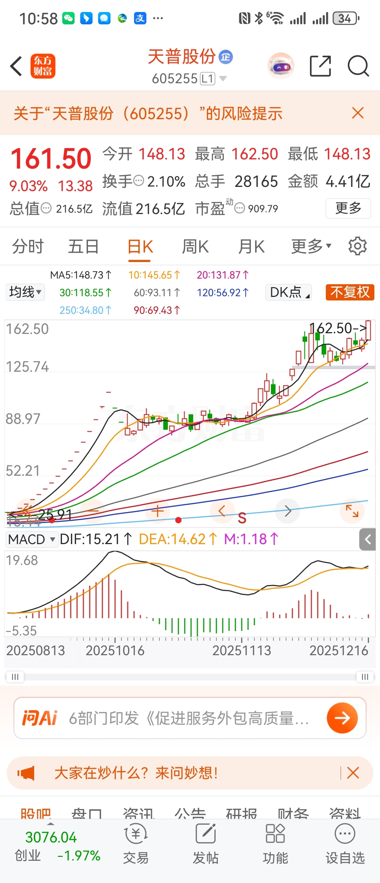The height and width of the screenshot is (883, 380).
Task: Tap the back arrow icon
Action: coord(16,66)
